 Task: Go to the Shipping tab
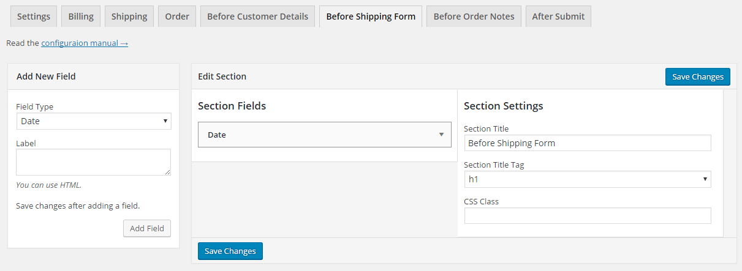129,17
